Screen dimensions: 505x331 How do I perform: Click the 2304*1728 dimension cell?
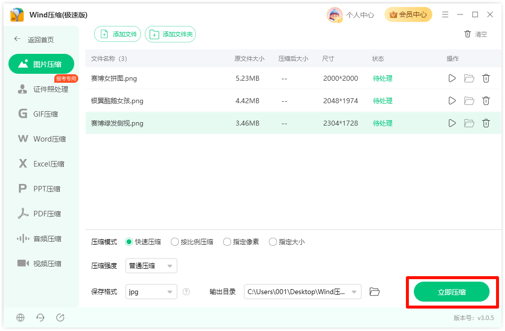[x=341, y=123]
